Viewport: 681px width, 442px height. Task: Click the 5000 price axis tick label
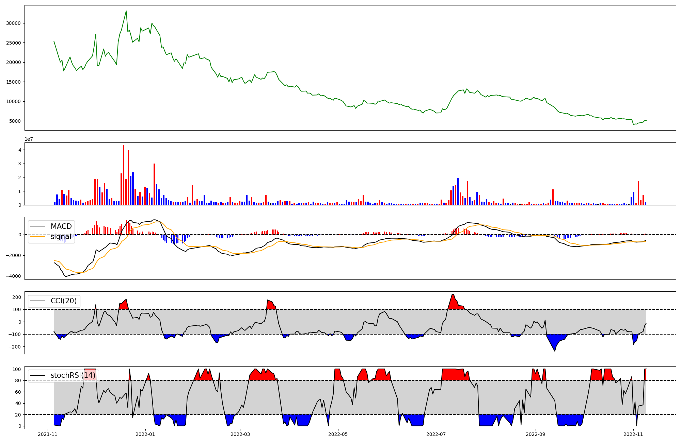pos(15,121)
